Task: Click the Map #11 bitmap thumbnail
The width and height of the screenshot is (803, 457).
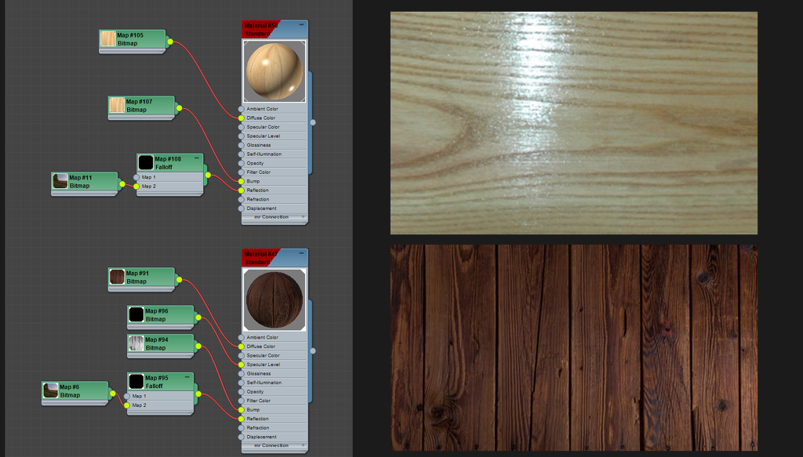Action: pos(60,181)
